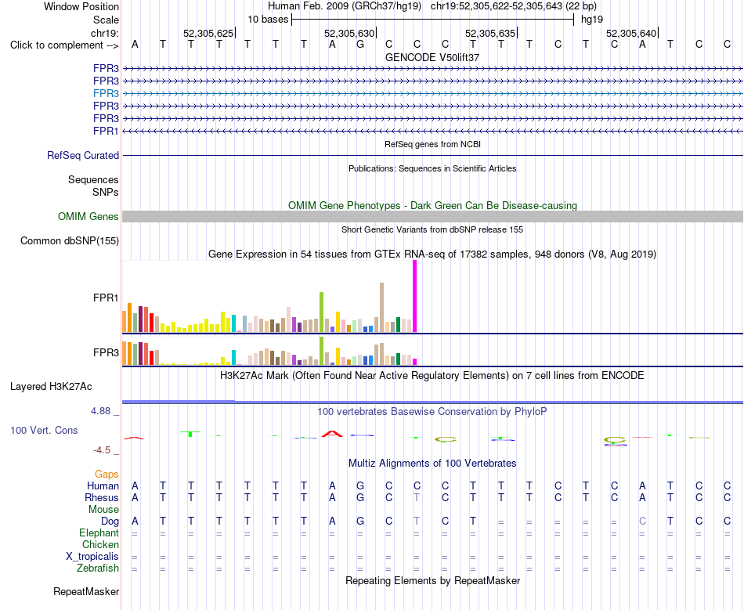Select the light-blue FPR3 transcript label

pyautogui.click(x=106, y=93)
